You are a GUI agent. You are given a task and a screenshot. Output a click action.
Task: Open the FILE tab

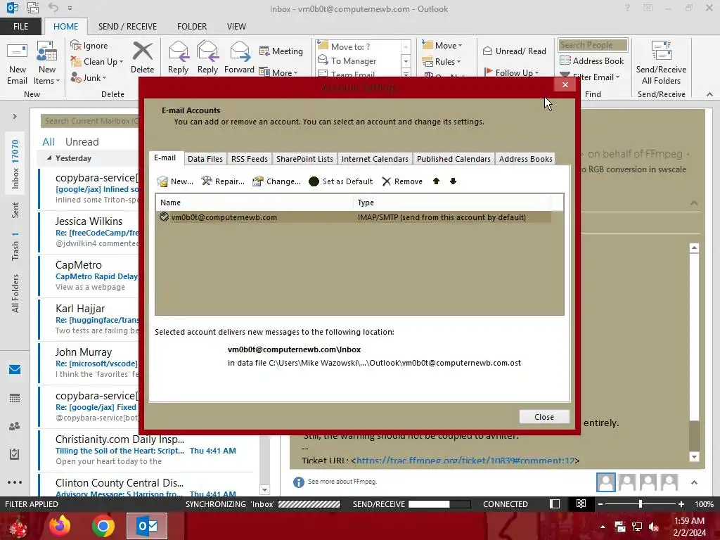pyautogui.click(x=20, y=26)
